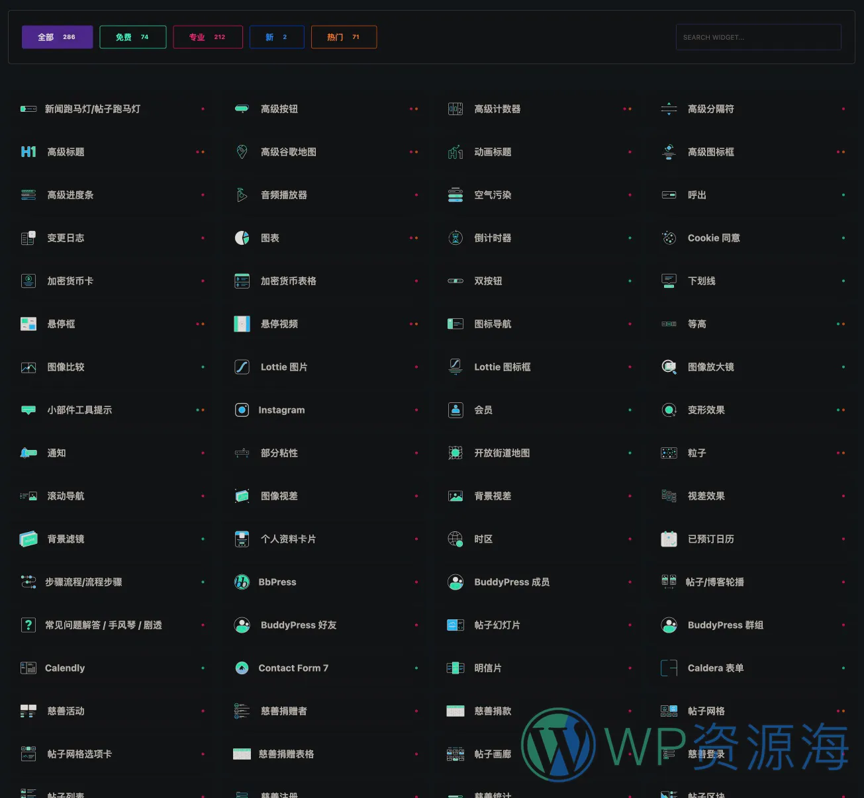The width and height of the screenshot is (864, 798).
Task: Click the calendar icon for 已预订日历
Action: tap(669, 539)
